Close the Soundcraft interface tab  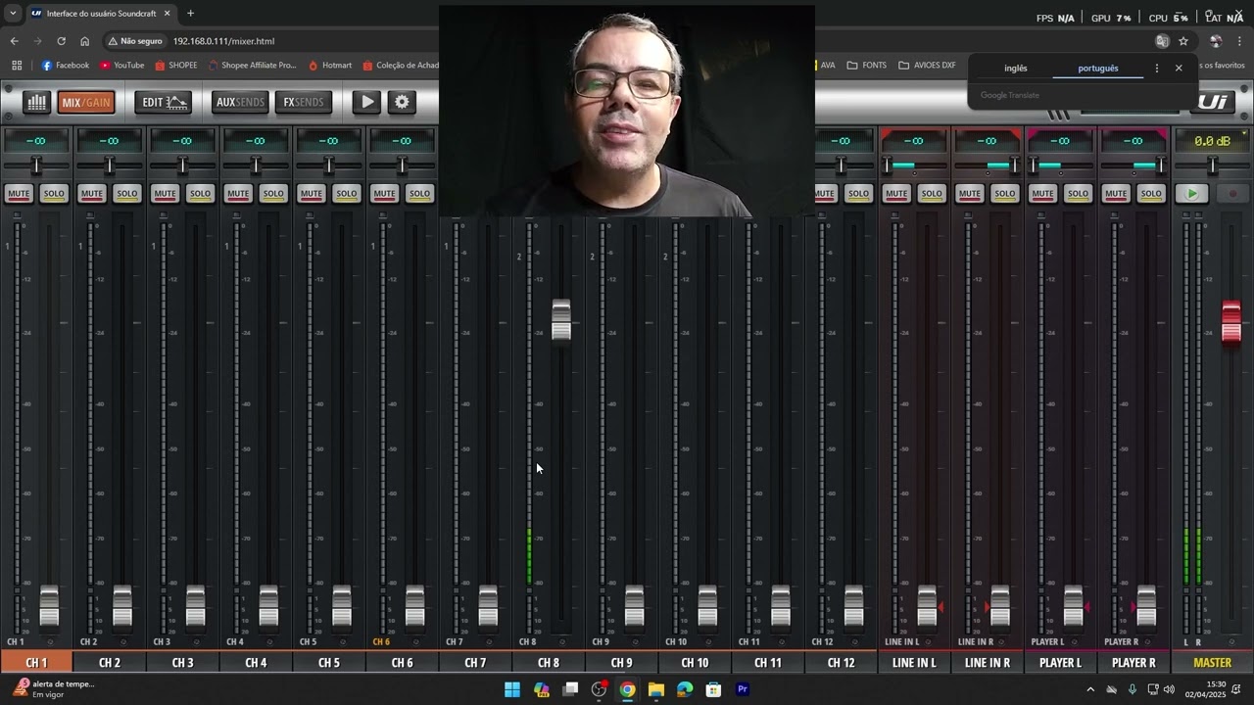pyautogui.click(x=167, y=13)
